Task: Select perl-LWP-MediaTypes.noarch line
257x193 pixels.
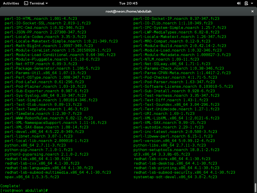Action: [x=176, y=32]
